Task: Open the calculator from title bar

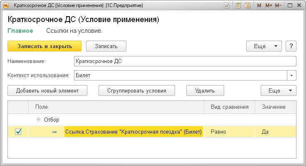Action: pyautogui.click(x=238, y=6)
